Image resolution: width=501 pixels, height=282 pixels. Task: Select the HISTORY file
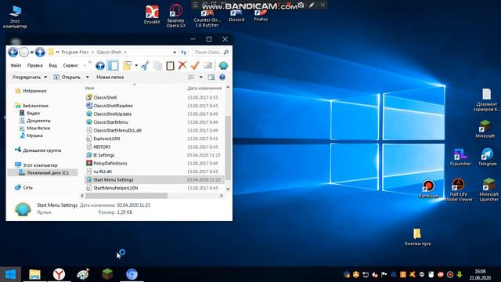pos(102,146)
